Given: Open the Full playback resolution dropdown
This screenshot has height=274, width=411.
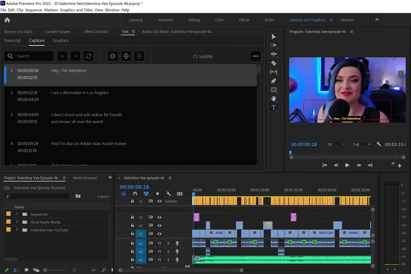Looking at the screenshot, I should click(x=361, y=144).
